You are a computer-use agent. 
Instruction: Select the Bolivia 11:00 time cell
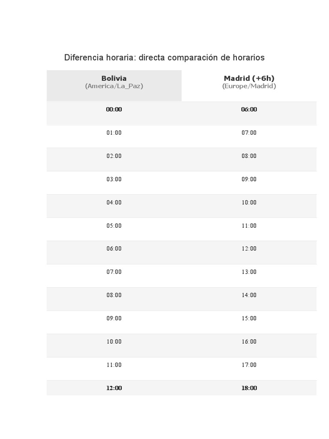tap(114, 365)
